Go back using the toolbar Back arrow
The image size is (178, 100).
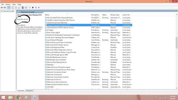click(x=2, y=7)
